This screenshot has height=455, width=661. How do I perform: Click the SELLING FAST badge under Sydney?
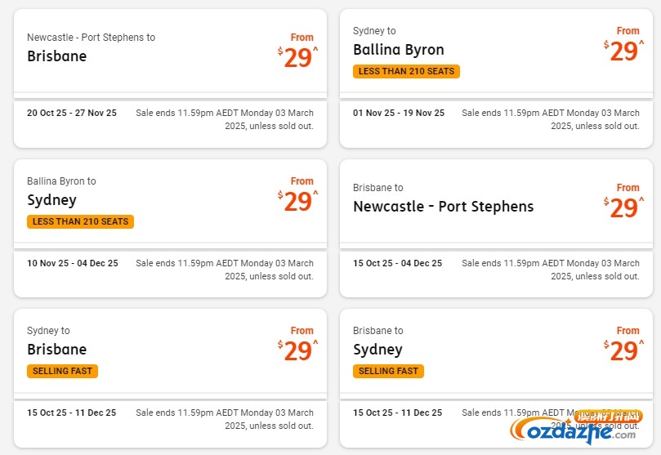(x=388, y=371)
